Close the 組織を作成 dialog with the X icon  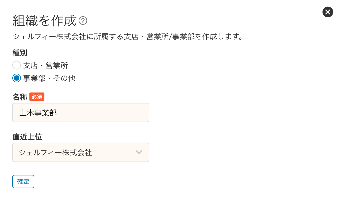328,12
